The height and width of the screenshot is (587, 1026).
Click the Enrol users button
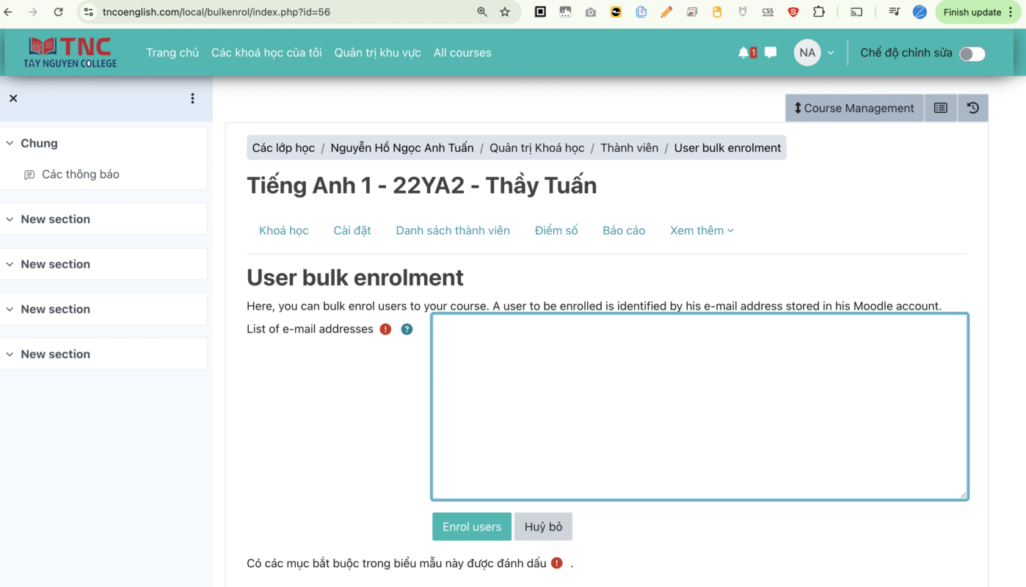[x=471, y=527]
